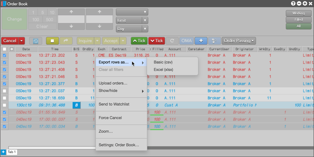Open the help question mark icon
This screenshot has width=314, height=157.
click(293, 4)
